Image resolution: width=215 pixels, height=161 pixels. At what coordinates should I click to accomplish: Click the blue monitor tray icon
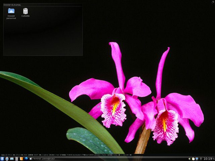click(x=197, y=159)
